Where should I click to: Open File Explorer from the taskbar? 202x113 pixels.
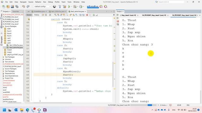[x=22, y=110]
